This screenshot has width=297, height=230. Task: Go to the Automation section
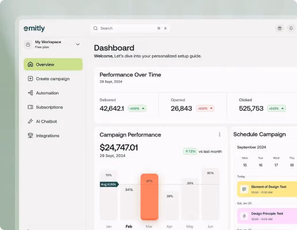point(53,93)
